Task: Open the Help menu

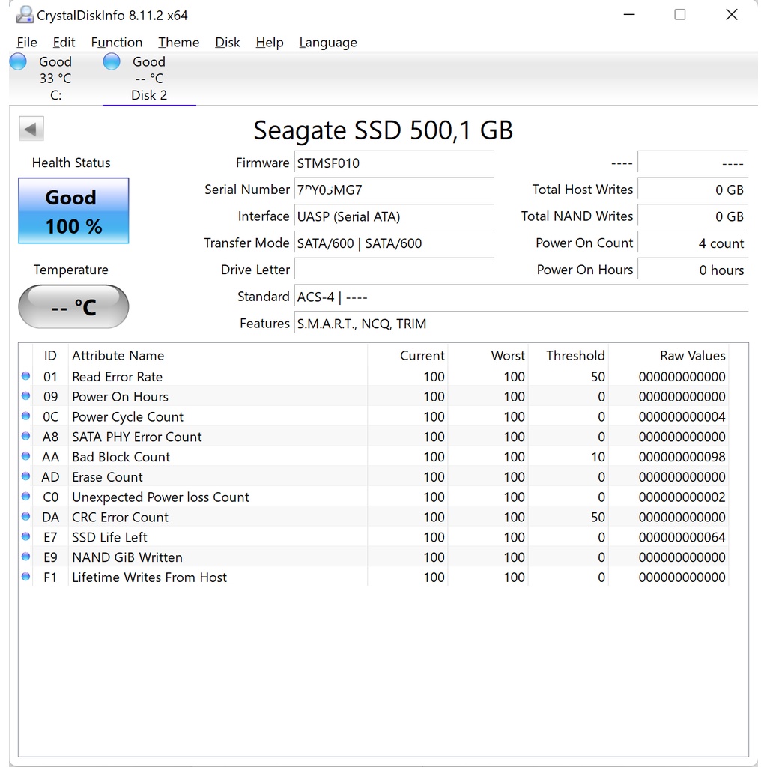Action: tap(270, 43)
